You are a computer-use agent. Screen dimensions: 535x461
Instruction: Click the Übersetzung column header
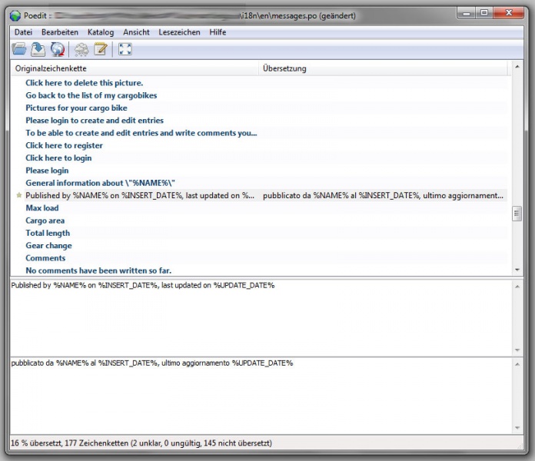point(383,68)
